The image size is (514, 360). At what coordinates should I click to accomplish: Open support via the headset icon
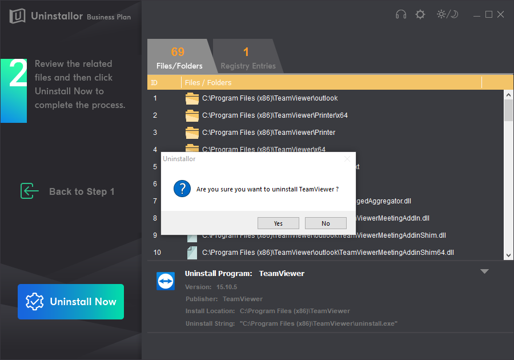coord(401,14)
